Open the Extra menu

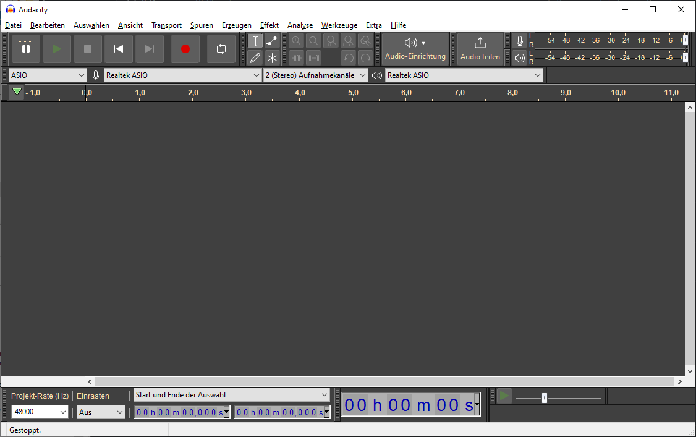[374, 25]
